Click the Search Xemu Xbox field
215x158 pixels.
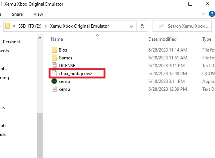click(x=182, y=26)
